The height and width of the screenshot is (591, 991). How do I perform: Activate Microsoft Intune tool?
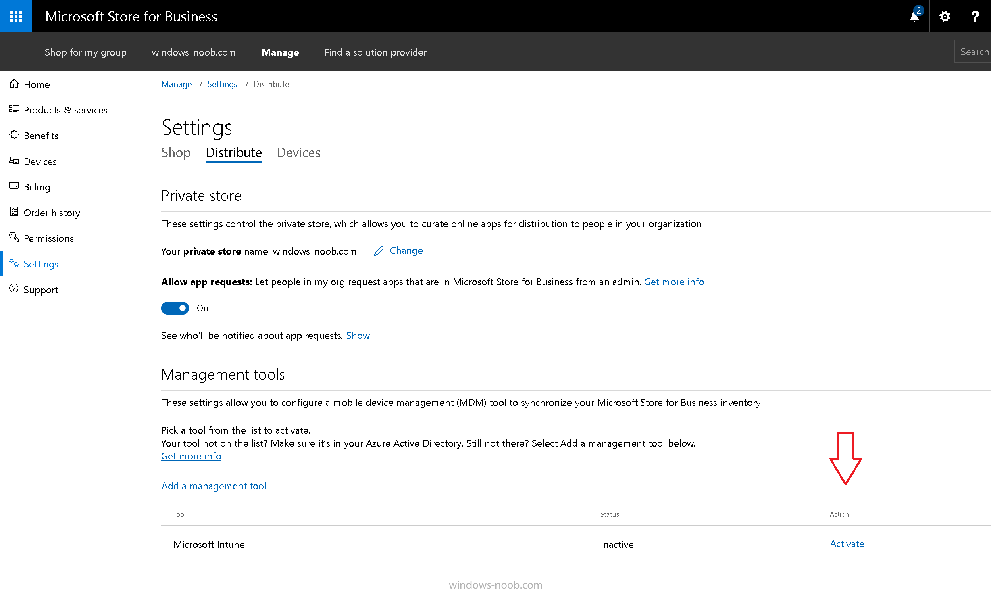pyautogui.click(x=847, y=544)
